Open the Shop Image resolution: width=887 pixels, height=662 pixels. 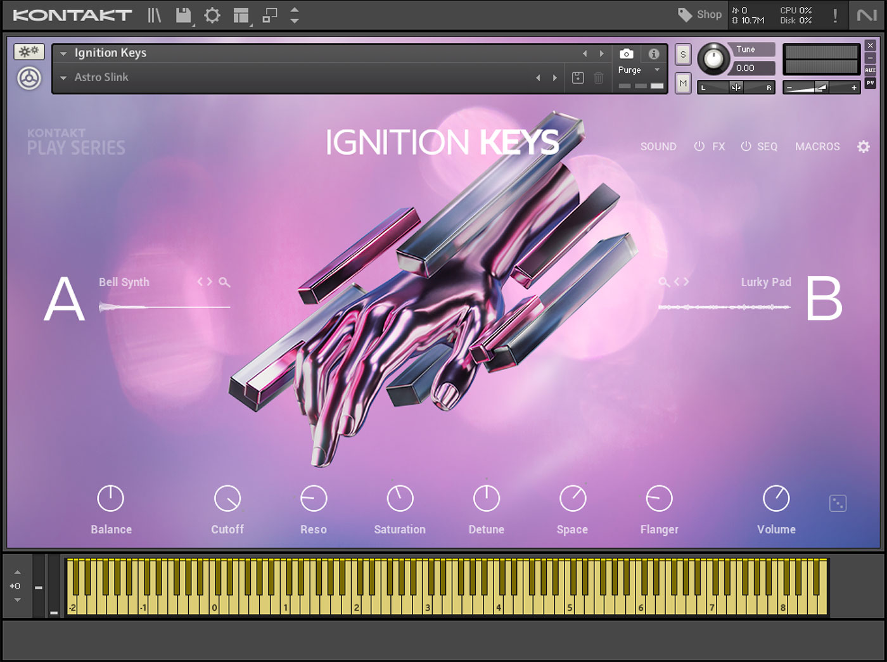(700, 15)
